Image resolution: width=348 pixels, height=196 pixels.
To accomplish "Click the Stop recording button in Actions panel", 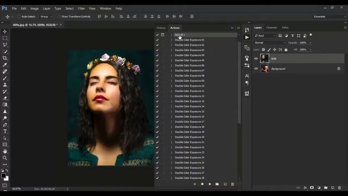I will 195,184.
